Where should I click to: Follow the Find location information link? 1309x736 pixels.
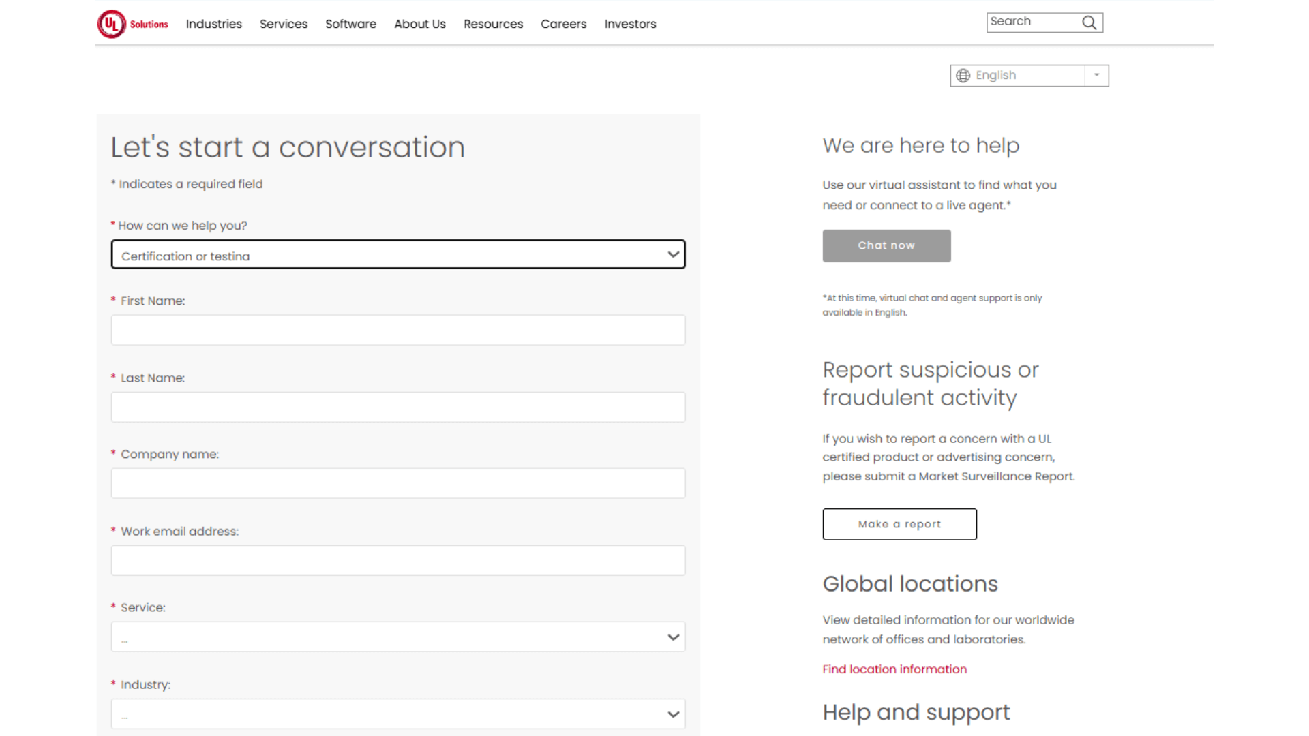pyautogui.click(x=894, y=669)
